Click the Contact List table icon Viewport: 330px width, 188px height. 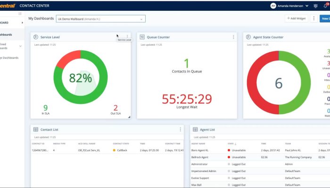pyautogui.click(x=36, y=129)
